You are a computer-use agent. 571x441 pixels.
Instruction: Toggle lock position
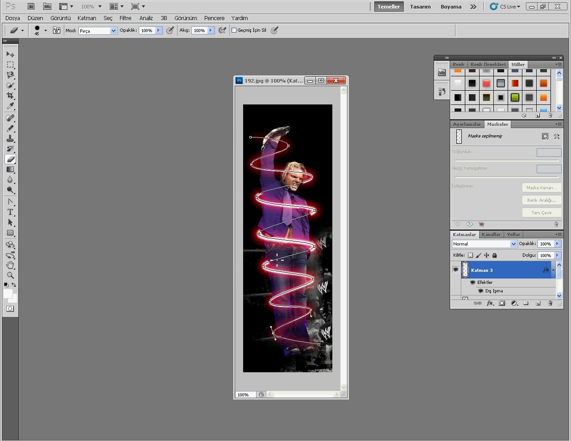pyautogui.click(x=486, y=255)
